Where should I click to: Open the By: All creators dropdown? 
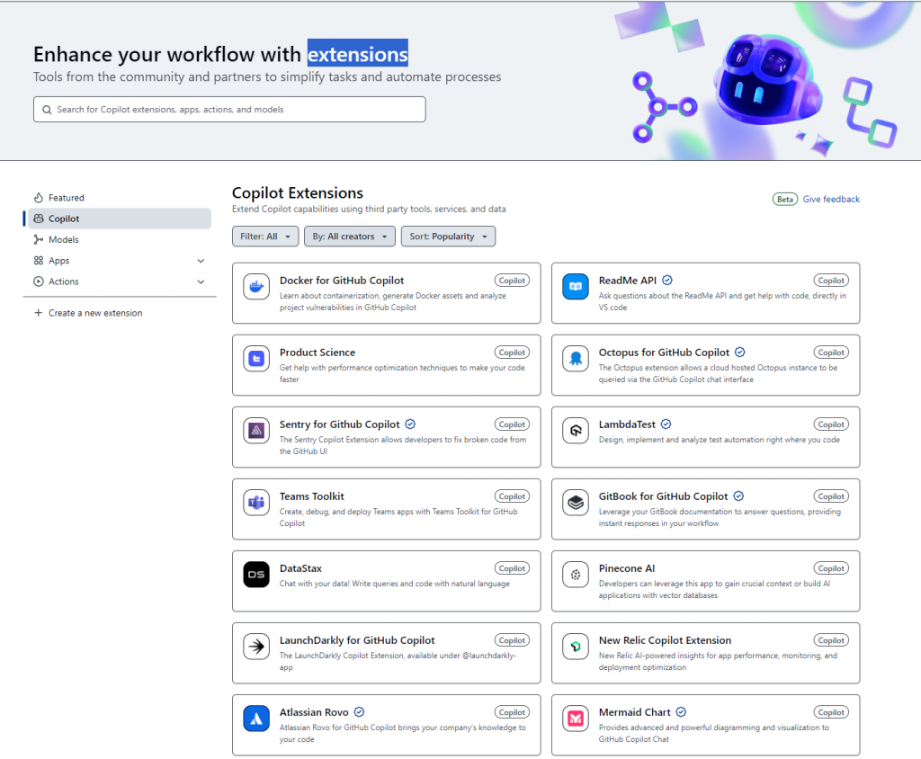[x=350, y=237]
